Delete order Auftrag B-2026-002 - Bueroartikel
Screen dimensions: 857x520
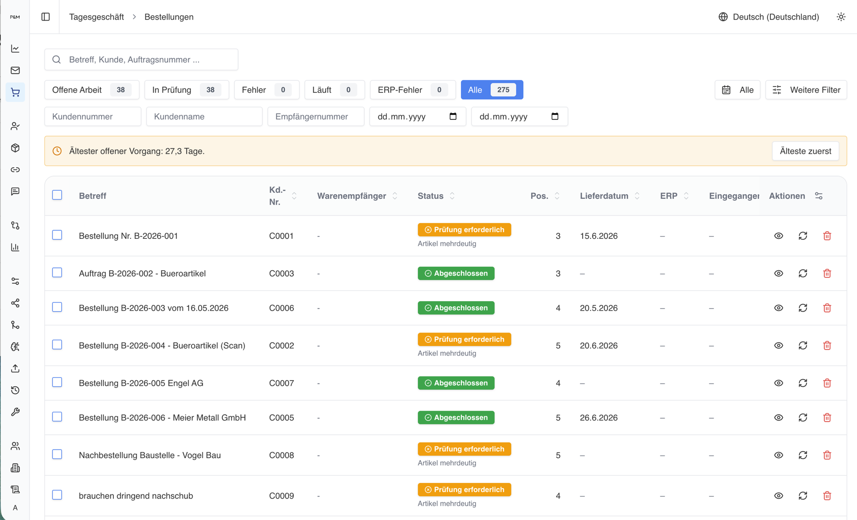[x=827, y=274]
